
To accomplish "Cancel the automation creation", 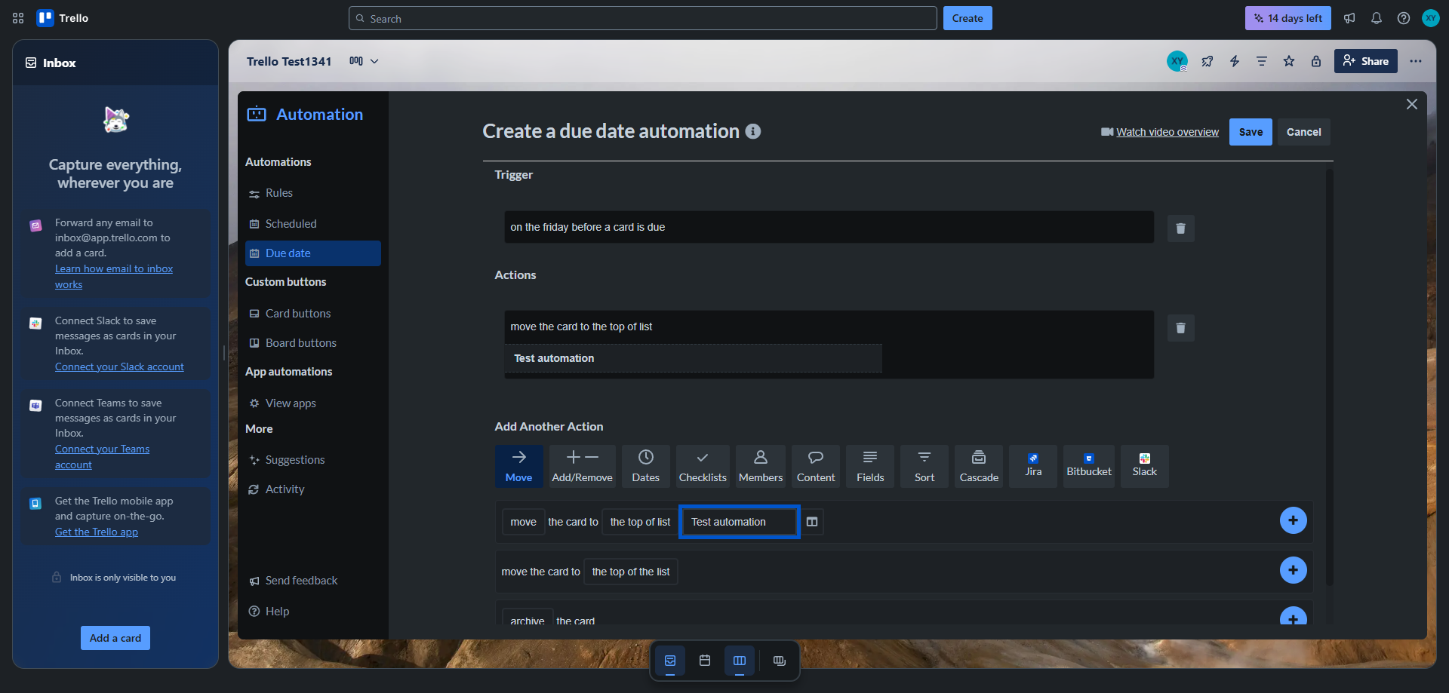I will [1304, 132].
